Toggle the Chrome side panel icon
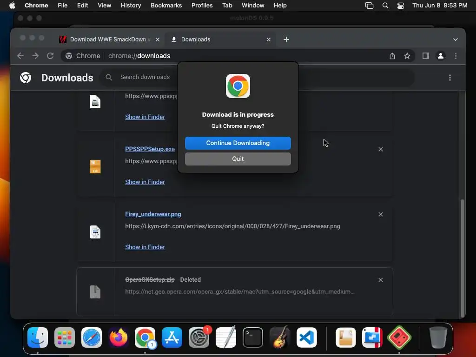The width and height of the screenshot is (476, 357). 426,56
